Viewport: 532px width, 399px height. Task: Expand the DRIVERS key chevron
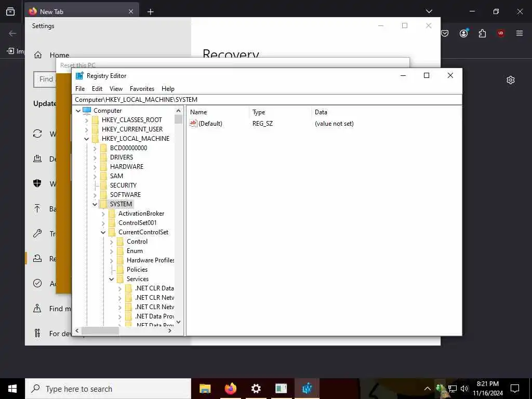pos(95,157)
